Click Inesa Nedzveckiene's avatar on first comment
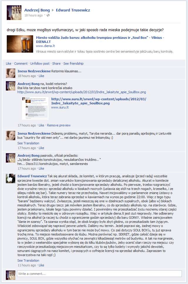The image size is (188, 284). point(11,73)
